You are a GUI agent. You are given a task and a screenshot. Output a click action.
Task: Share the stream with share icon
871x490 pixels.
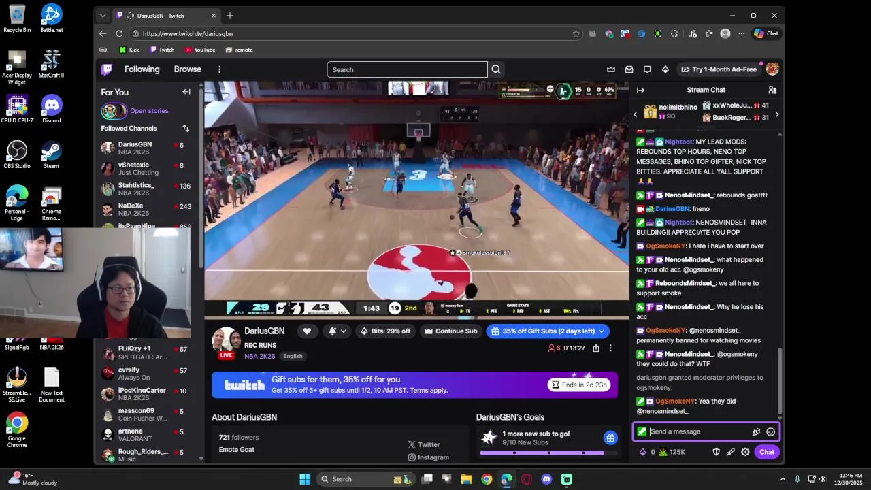click(x=596, y=348)
